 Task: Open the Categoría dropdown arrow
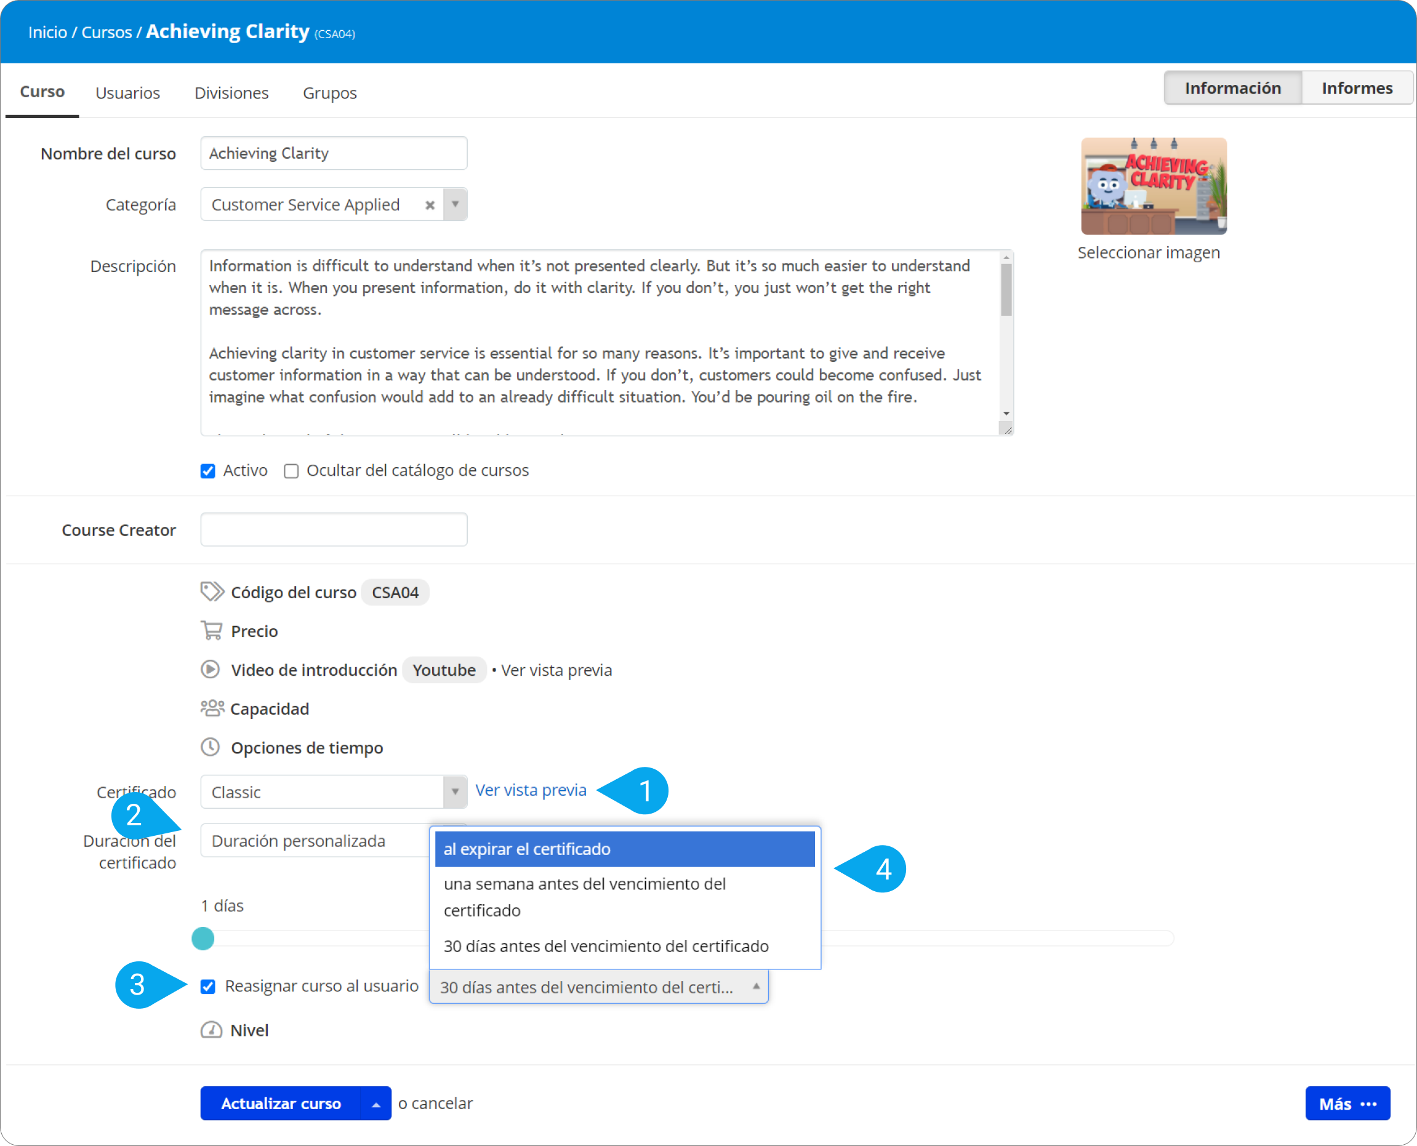point(455,204)
